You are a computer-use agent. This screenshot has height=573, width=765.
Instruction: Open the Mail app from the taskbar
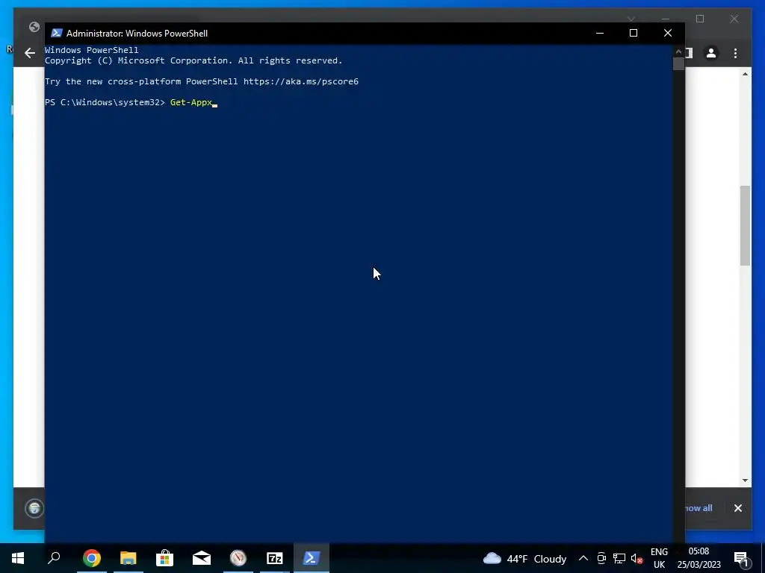201,558
